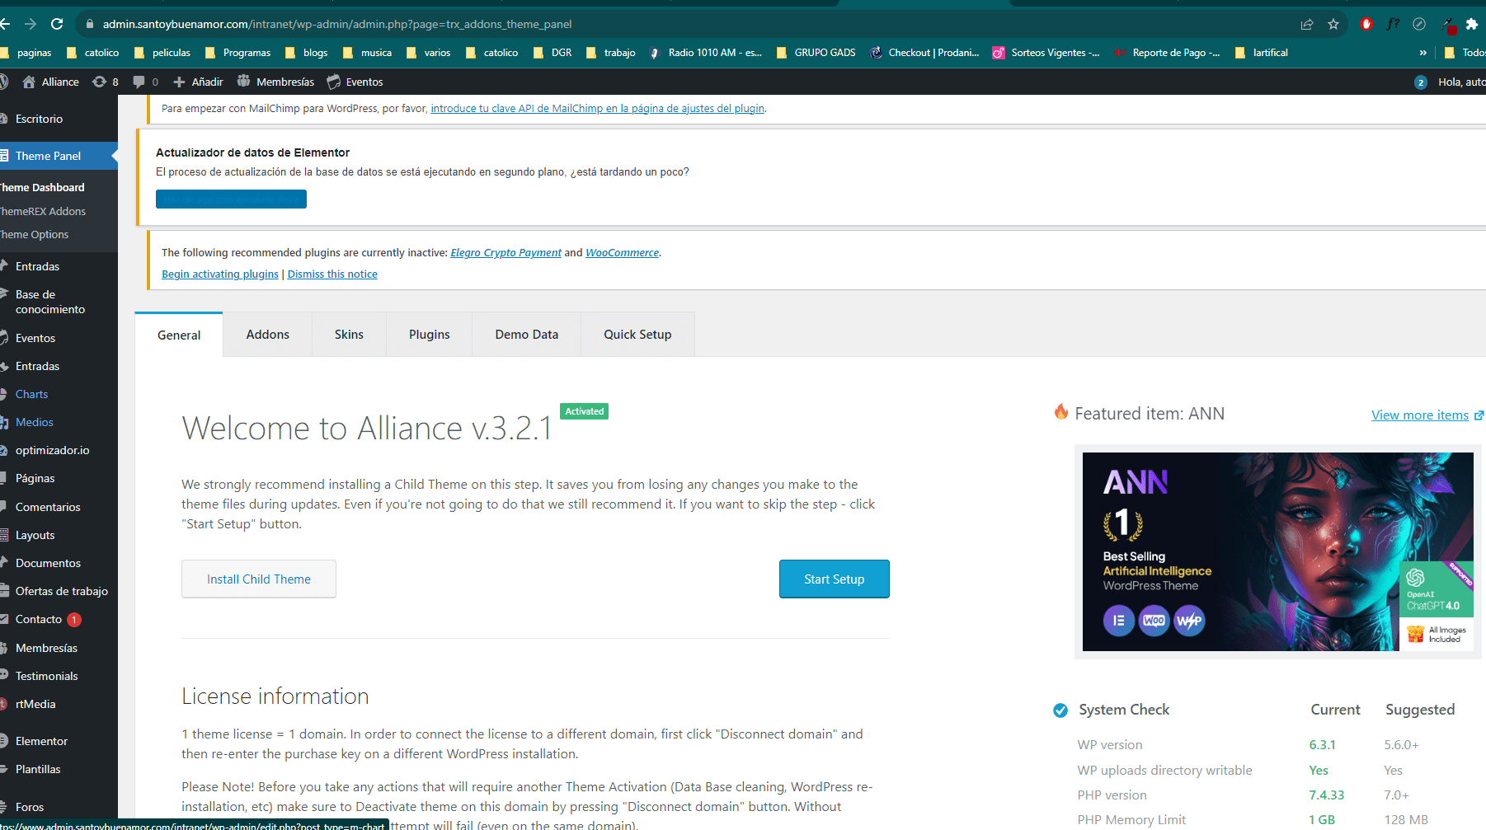Image resolution: width=1486 pixels, height=830 pixels.
Task: Open optimizador.io in the sidebar
Action: 52,450
